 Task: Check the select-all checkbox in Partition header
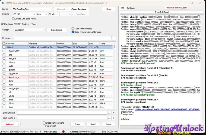click(4, 43)
